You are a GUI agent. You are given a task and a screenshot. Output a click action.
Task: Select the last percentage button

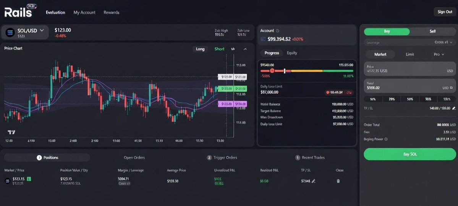(447, 99)
